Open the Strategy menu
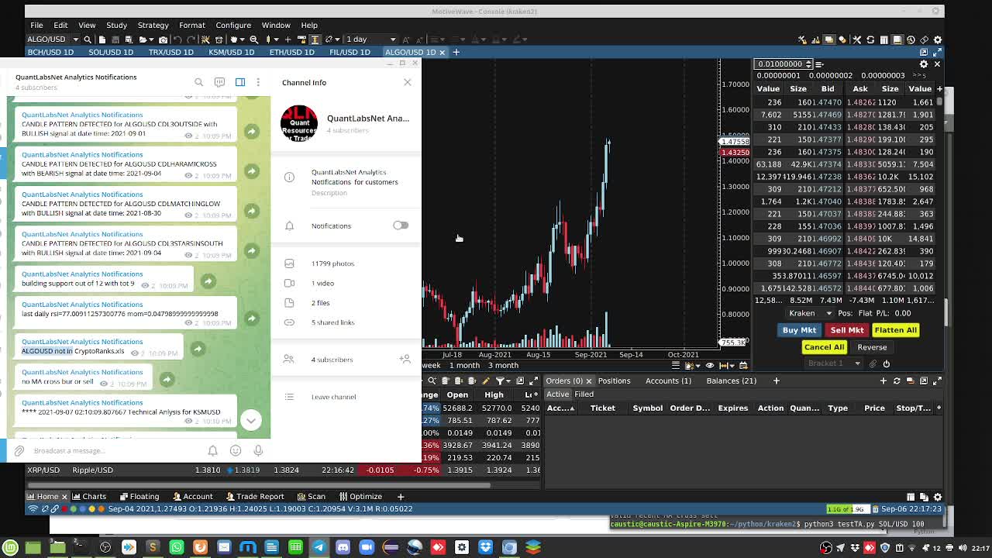 tap(153, 26)
